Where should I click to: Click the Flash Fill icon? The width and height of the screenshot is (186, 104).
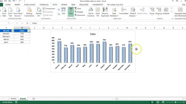98,12
